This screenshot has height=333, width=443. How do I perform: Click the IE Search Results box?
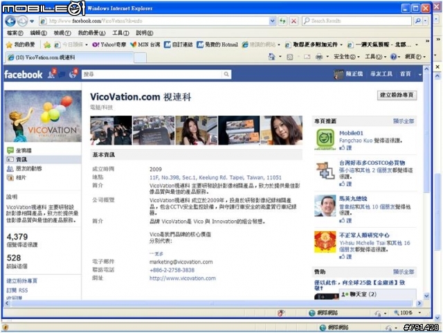click(356, 21)
